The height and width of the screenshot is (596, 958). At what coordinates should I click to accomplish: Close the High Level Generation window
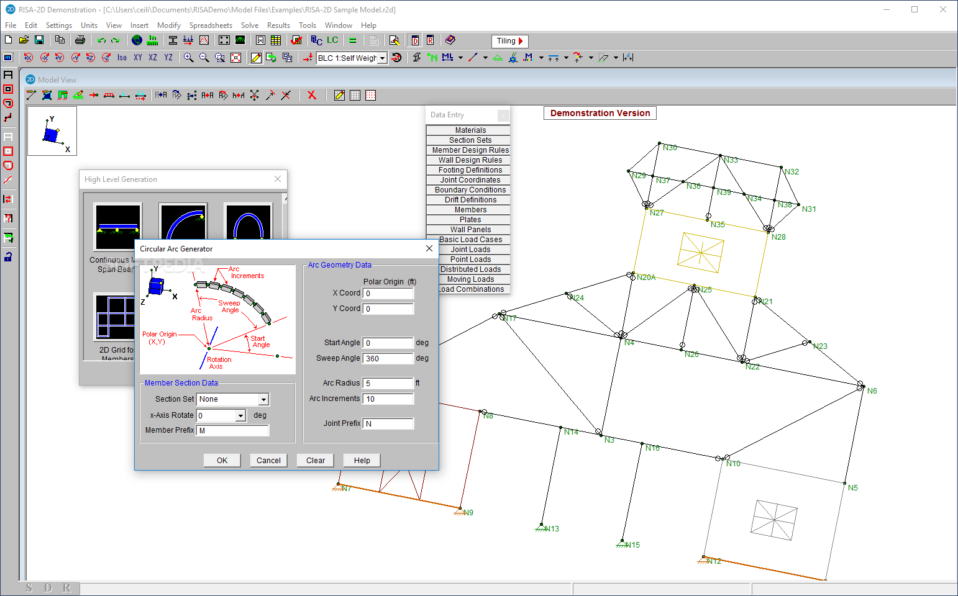click(278, 179)
